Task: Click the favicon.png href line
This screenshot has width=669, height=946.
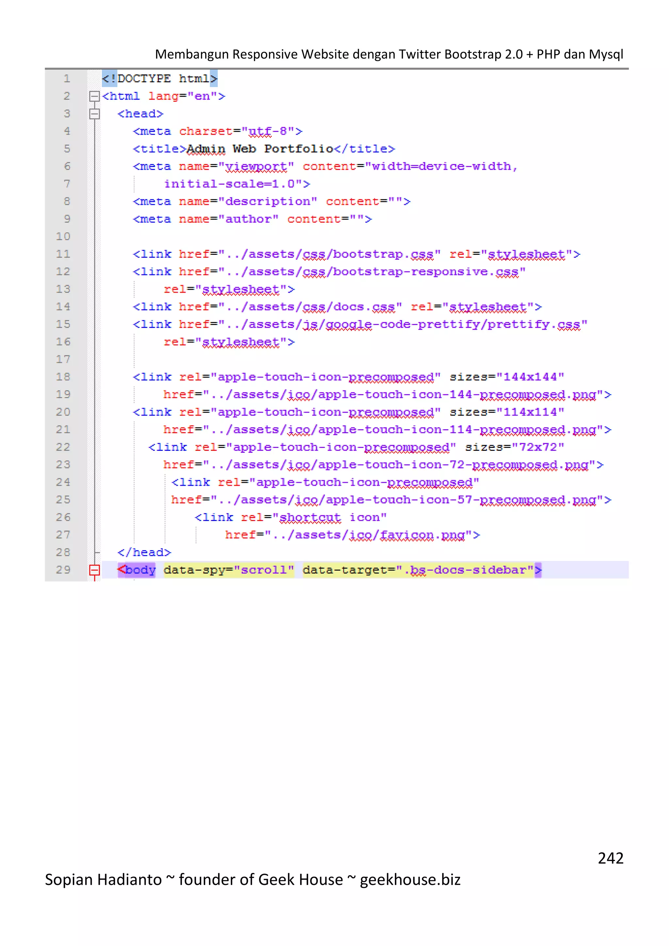Action: pos(352,535)
